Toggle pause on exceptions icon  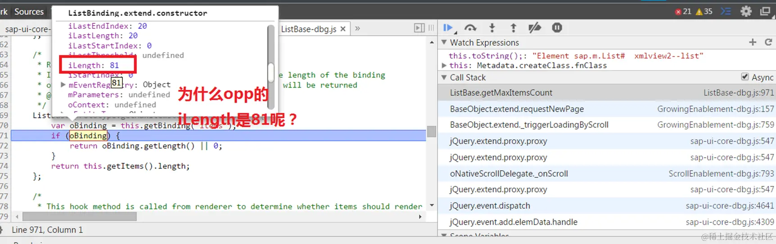pyautogui.click(x=557, y=28)
